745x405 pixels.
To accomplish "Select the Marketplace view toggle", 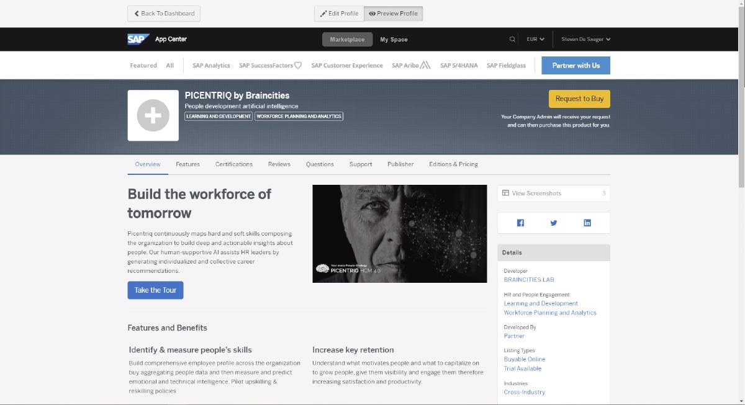I will click(x=347, y=40).
